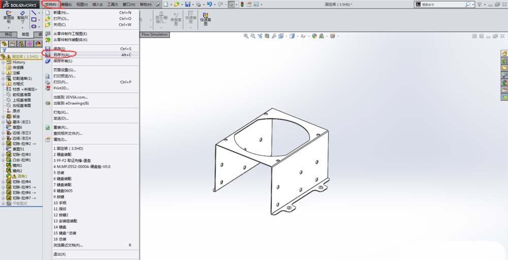Choose 出版到 eDrawings(B)

92,103
